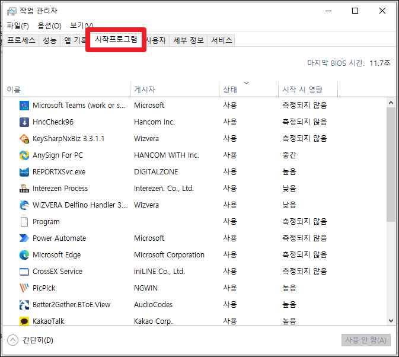This screenshot has width=399, height=357.
Task: Click the REPORTXSvc.exe icon
Action: tap(24, 172)
